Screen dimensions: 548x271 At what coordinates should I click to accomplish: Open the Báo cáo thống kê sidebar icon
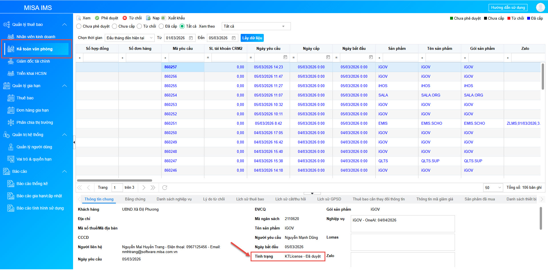(x=11, y=184)
